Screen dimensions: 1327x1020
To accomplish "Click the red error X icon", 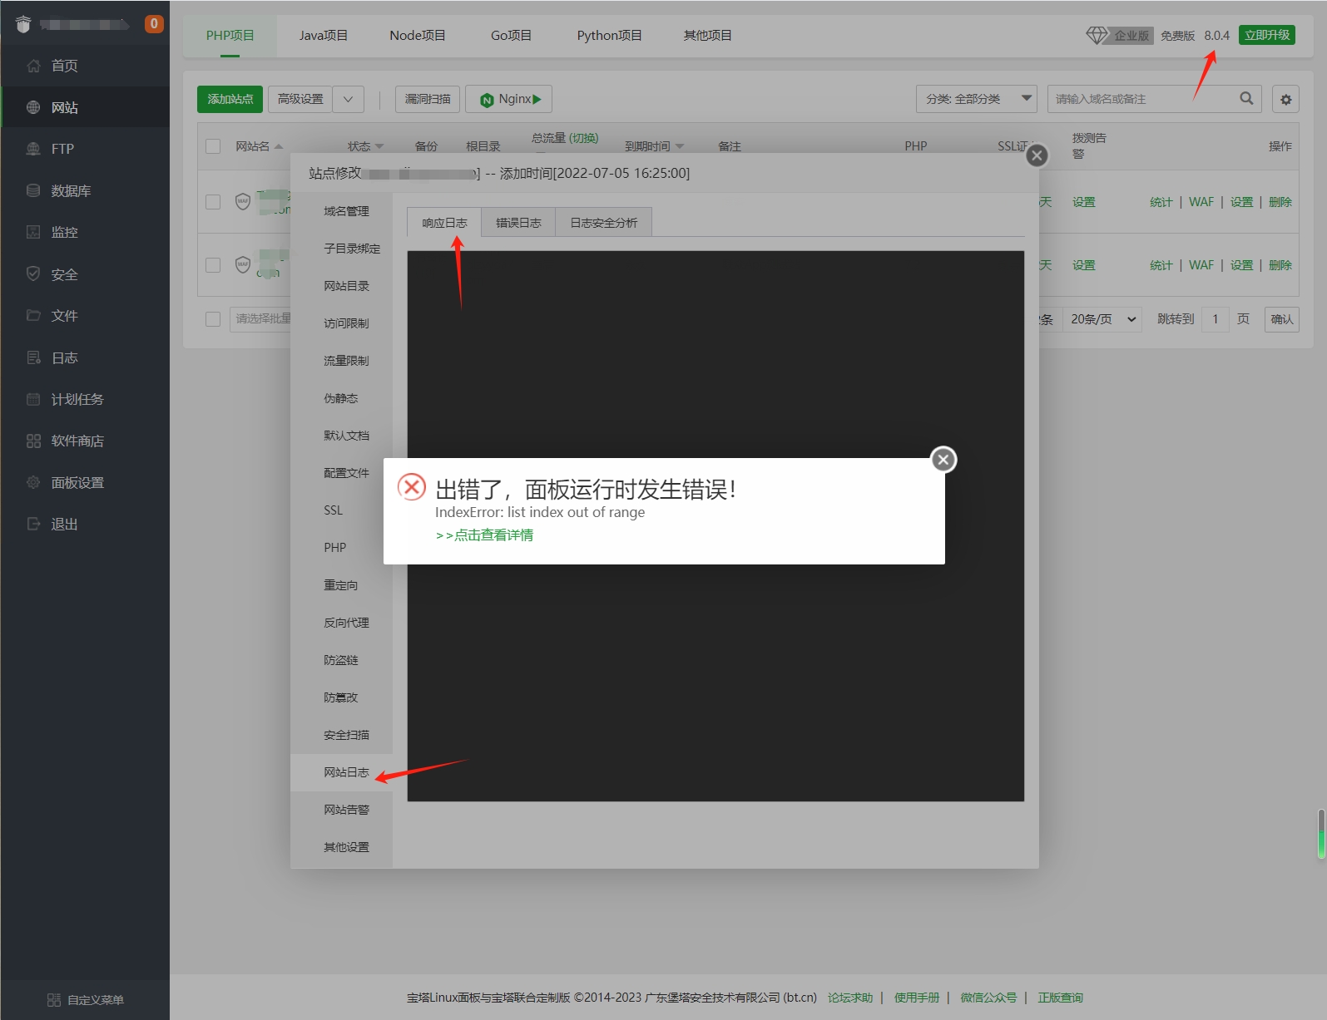I will (412, 487).
